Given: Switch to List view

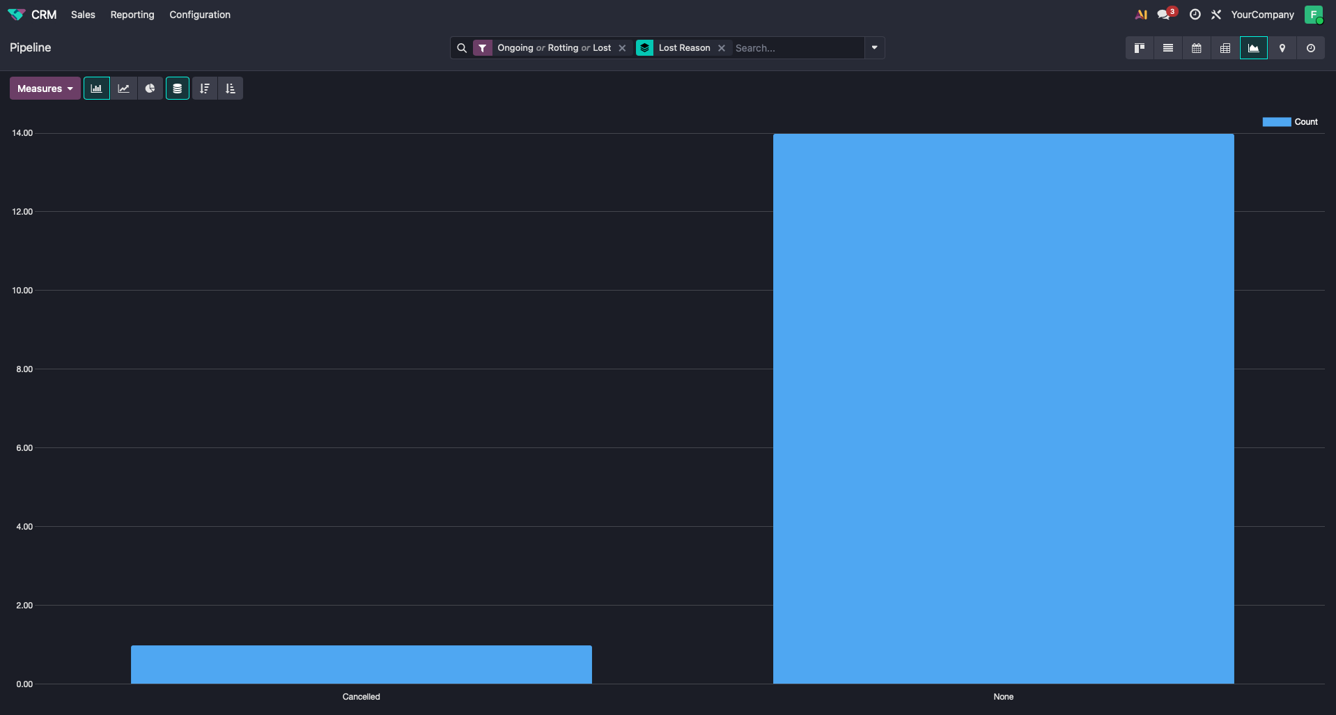Looking at the screenshot, I should pos(1168,48).
